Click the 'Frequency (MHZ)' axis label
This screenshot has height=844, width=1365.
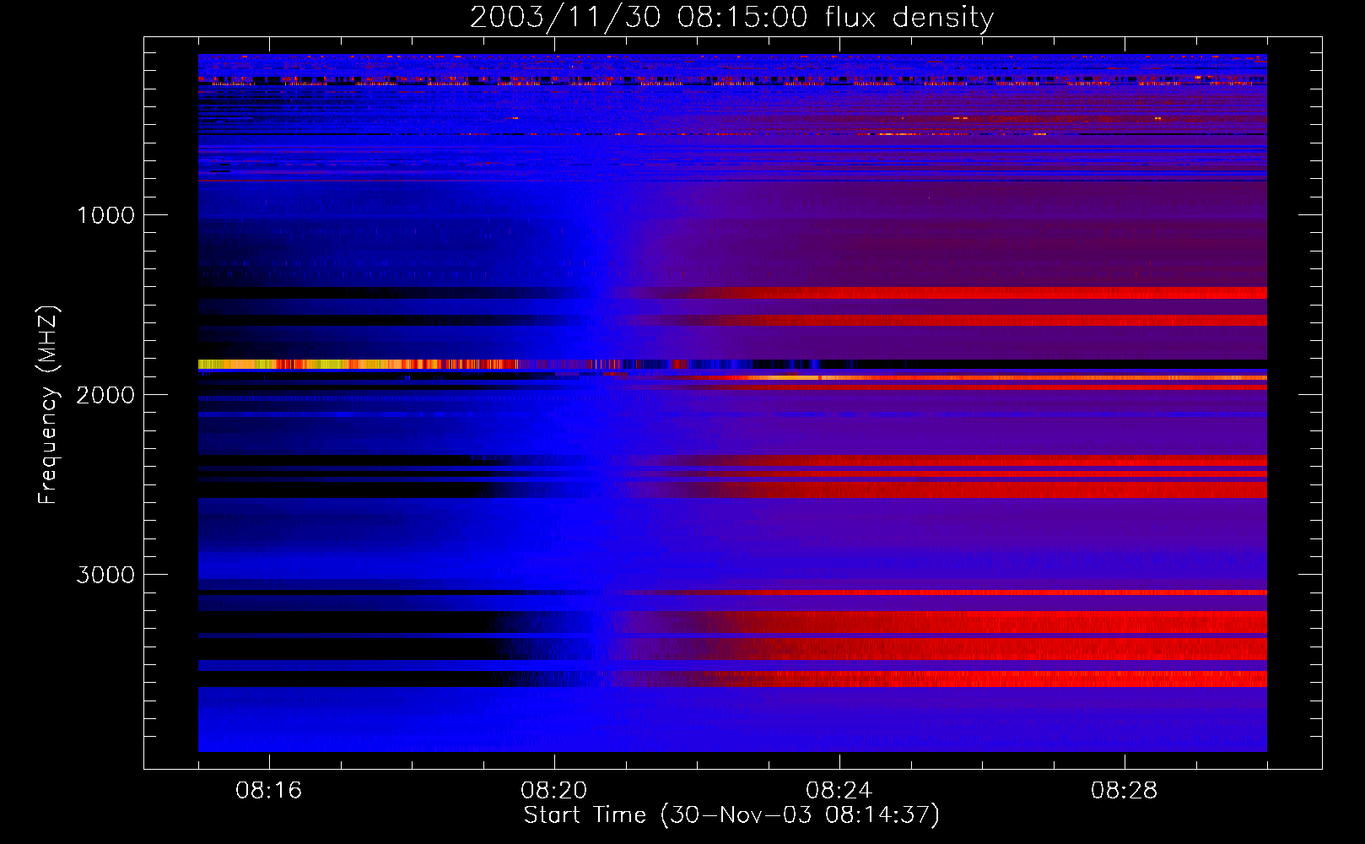coord(48,405)
